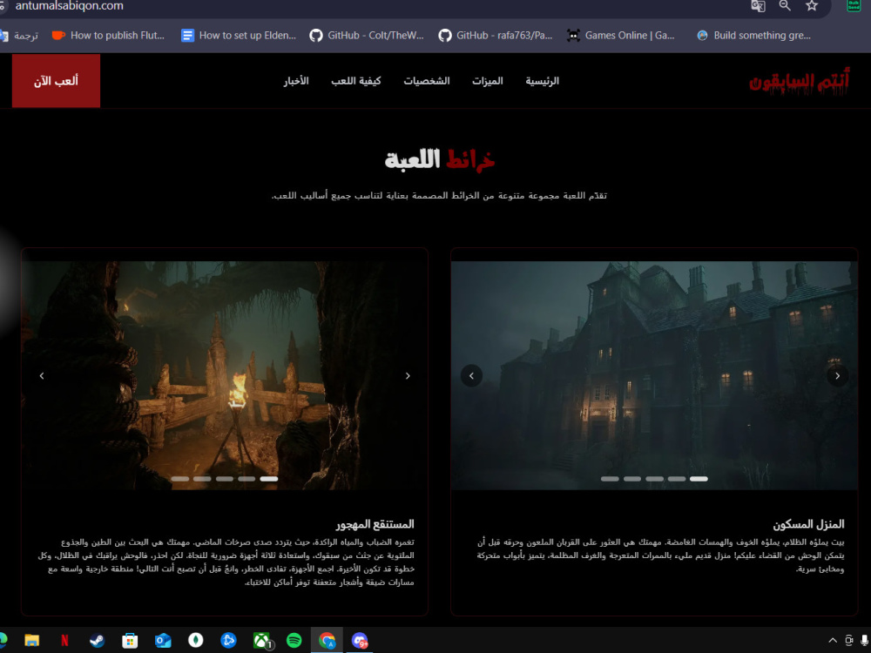Select third indicator dot of swamp carousel
Screen dimensions: 871x653
(x=225, y=479)
